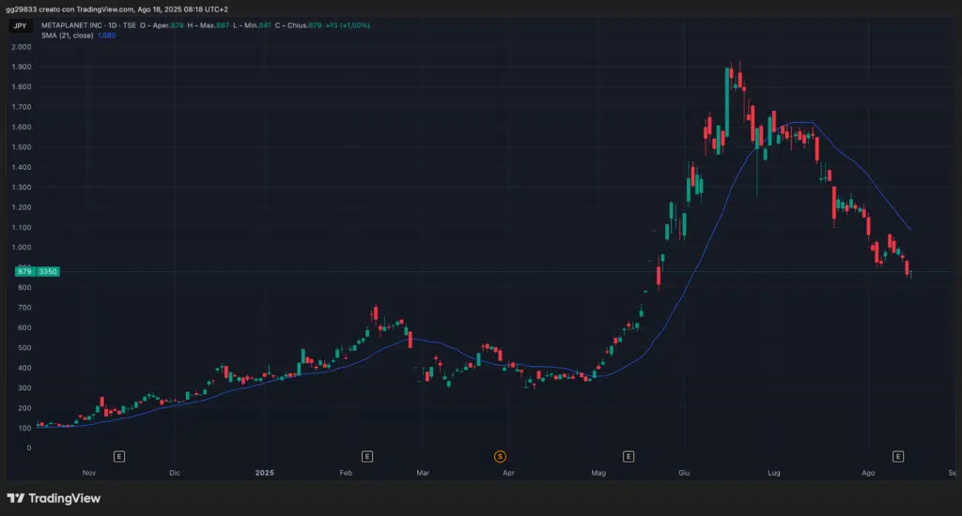This screenshot has height=516, width=962.
Task: Click the earnings E marker near Nov
Action: click(119, 456)
